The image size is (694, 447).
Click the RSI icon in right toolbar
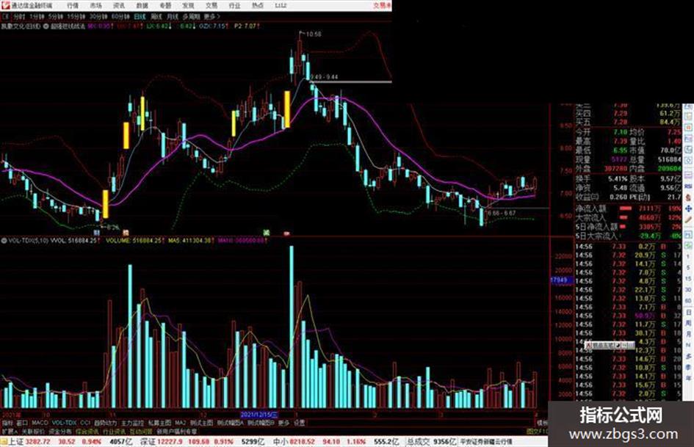point(688,186)
